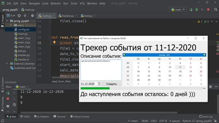Switch to the test.py editor tab
Screen dimensions: 219x123
[x=88, y=16]
